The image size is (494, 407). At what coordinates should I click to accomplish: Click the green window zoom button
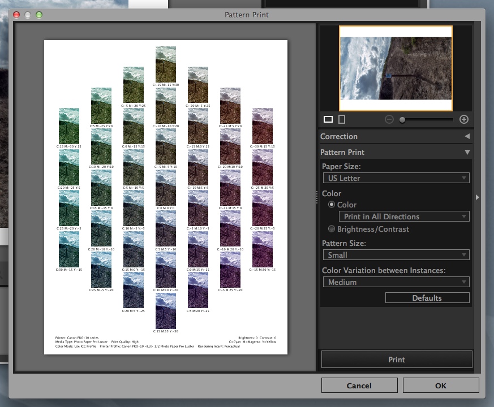pos(39,14)
